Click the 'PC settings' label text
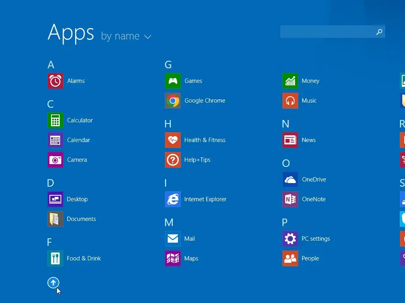 (316, 239)
